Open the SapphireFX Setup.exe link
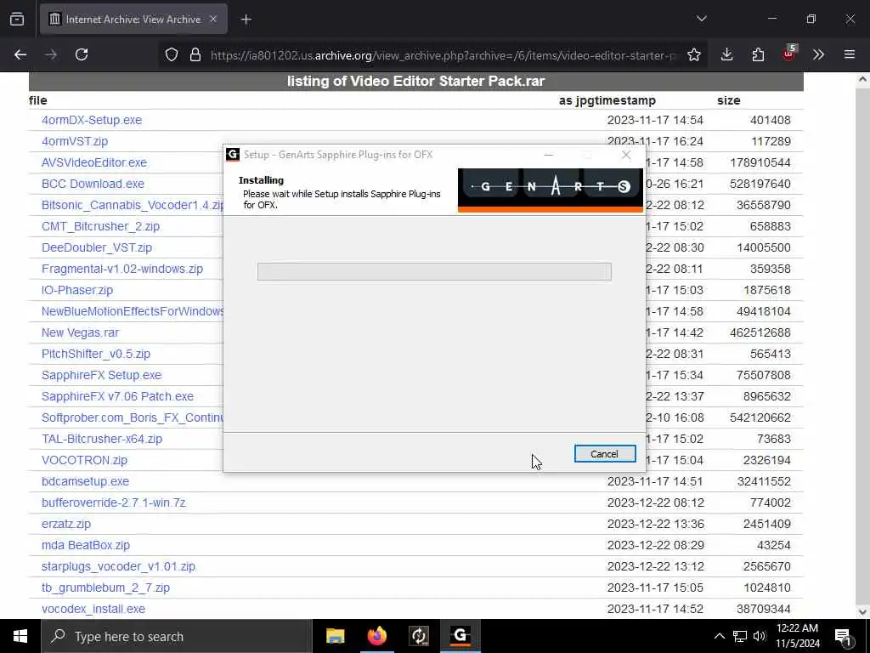Image resolution: width=870 pixels, height=653 pixels. coord(102,375)
